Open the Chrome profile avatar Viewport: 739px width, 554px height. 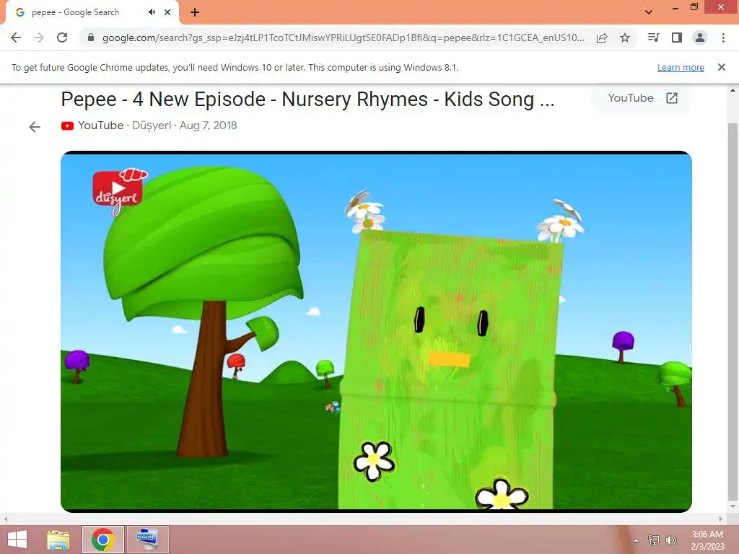point(700,38)
